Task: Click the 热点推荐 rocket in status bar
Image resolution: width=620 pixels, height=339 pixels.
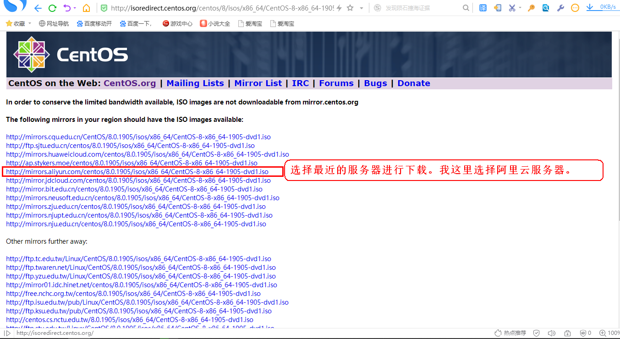Action: click(x=510, y=333)
